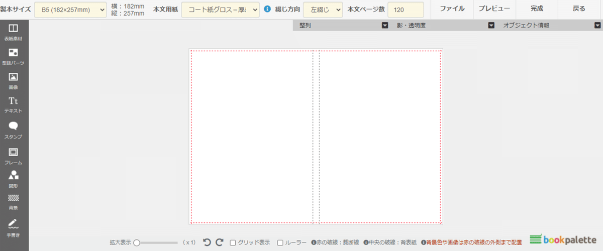603x251 pixels.
Task: Click the info icon before 中央の破線：背表紙
Action: (366, 242)
